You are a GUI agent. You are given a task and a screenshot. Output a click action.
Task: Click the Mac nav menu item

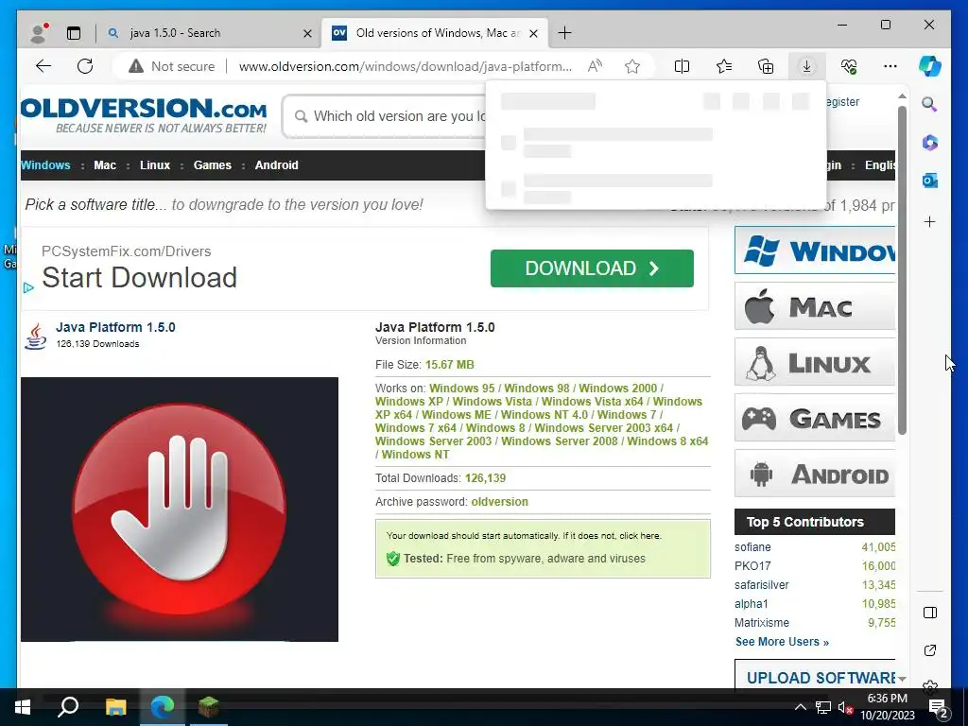(105, 164)
